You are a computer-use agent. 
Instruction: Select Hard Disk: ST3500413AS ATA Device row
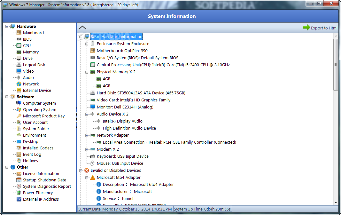coord(141,93)
